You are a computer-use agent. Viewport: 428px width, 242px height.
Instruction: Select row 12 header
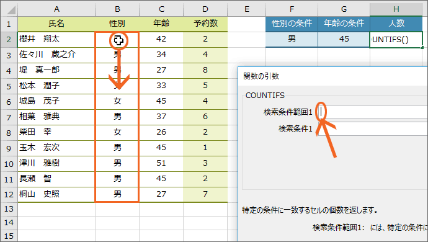9,194
